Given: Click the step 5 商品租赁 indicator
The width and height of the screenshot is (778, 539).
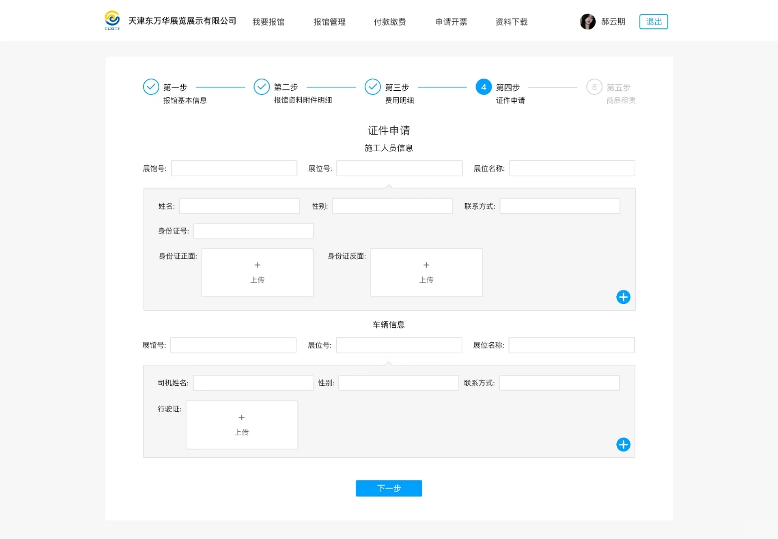Looking at the screenshot, I should [594, 87].
